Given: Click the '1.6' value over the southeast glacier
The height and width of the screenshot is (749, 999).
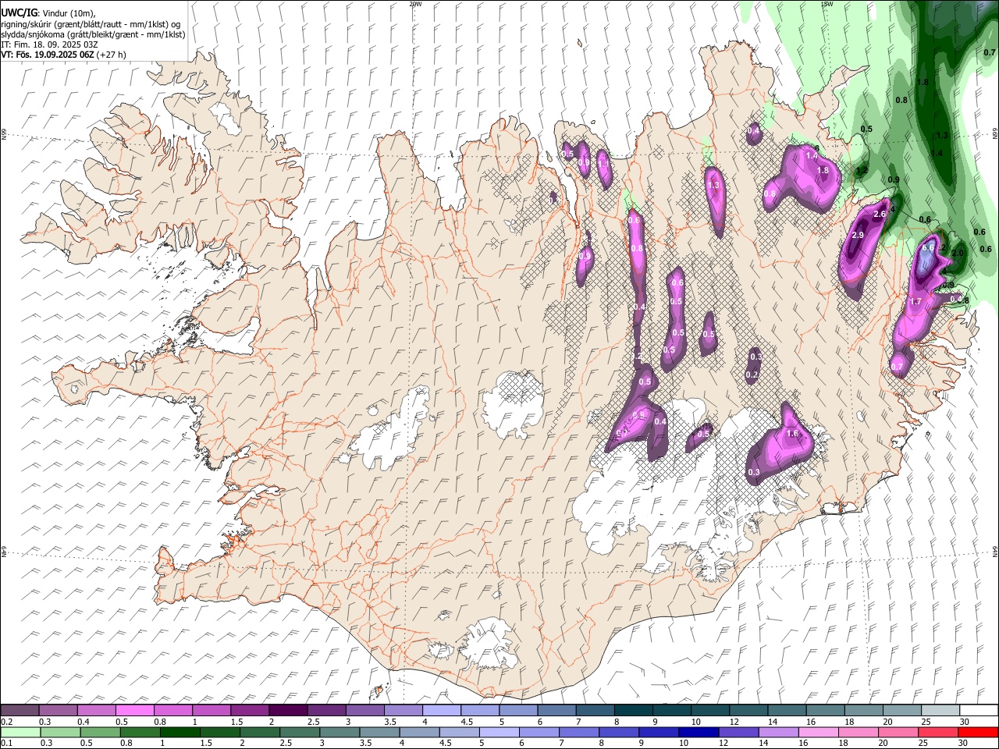Looking at the screenshot, I should [x=793, y=434].
